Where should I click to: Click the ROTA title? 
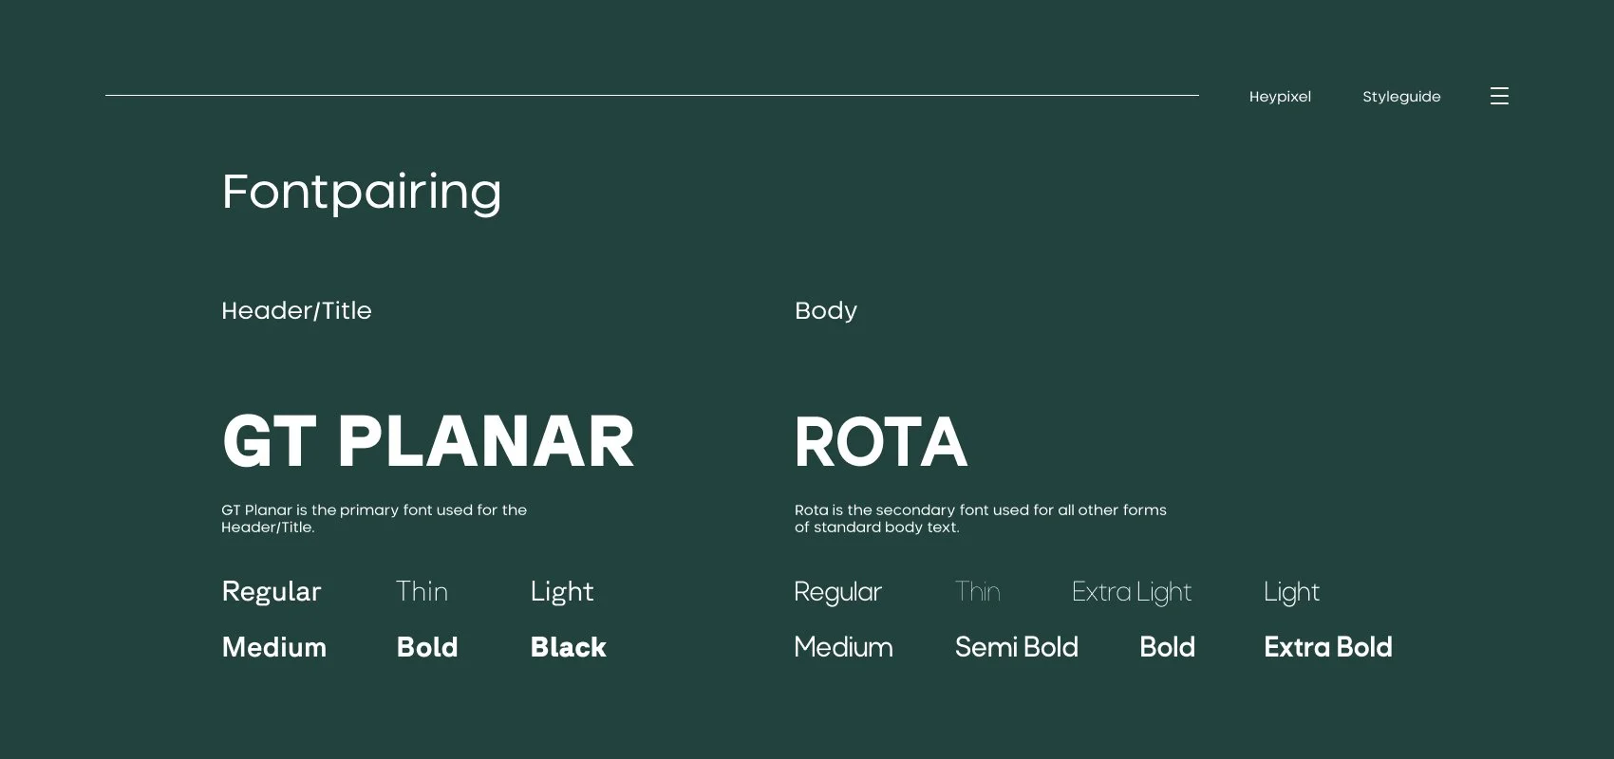point(881,442)
